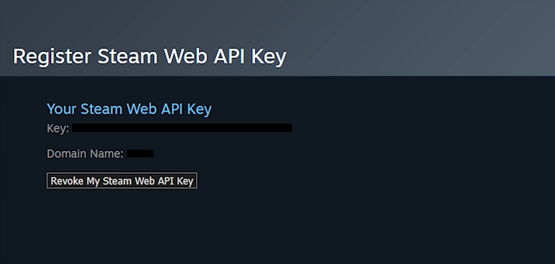
Task: Click the 'Register Steam Web API Key' page title
Action: coord(149,57)
